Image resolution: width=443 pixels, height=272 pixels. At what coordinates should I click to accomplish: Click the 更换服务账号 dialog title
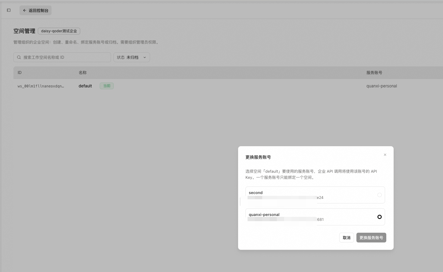(x=258, y=157)
